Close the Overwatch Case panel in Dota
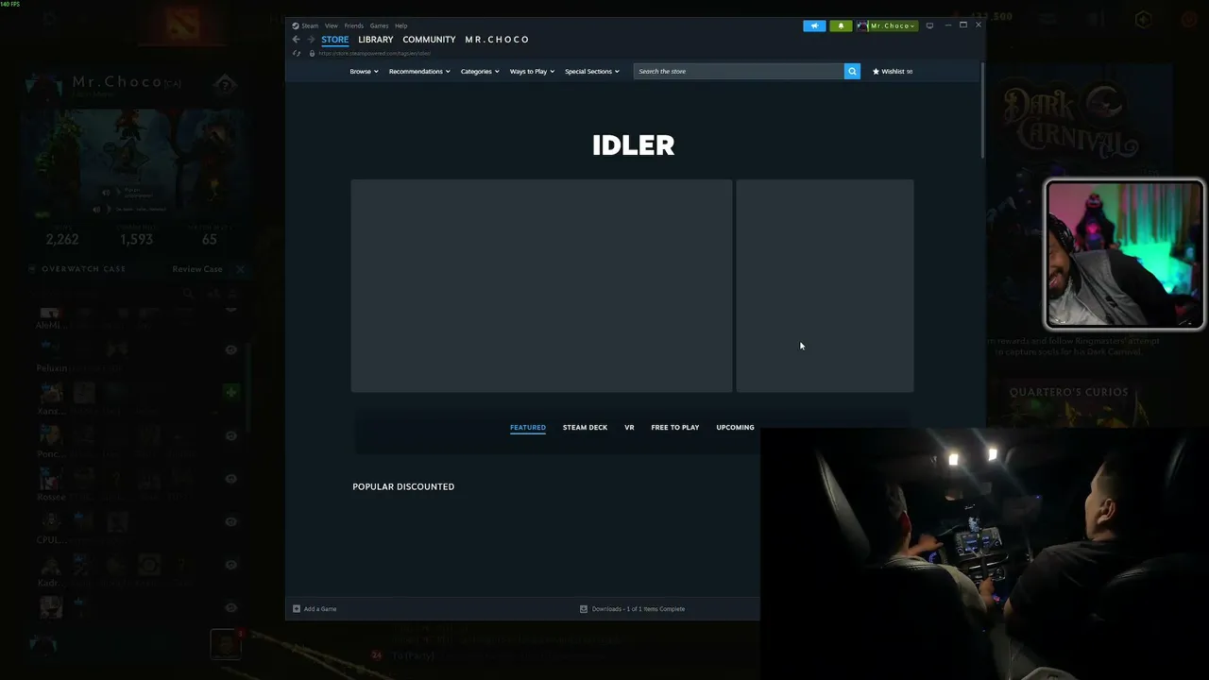1209x680 pixels. click(x=240, y=269)
